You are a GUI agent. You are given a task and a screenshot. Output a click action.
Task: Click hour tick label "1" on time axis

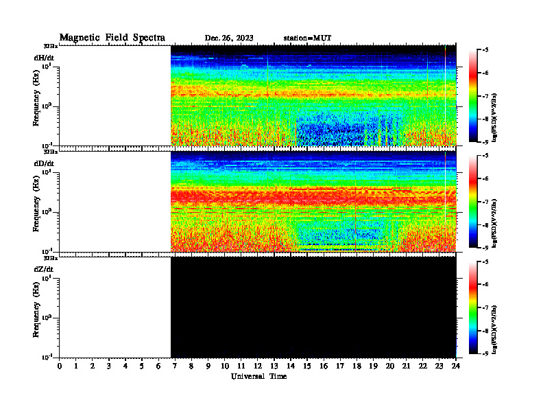[x=76, y=366]
